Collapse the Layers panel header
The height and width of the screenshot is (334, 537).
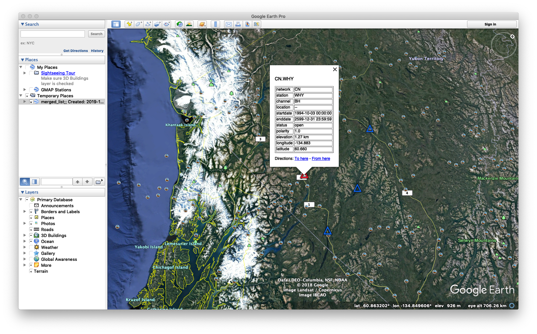click(x=22, y=192)
